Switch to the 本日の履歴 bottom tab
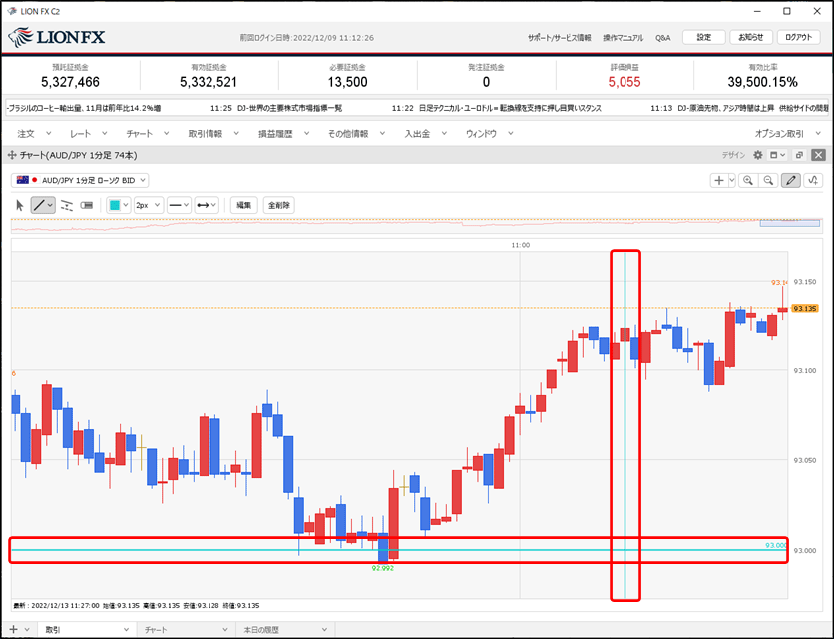 [x=285, y=629]
